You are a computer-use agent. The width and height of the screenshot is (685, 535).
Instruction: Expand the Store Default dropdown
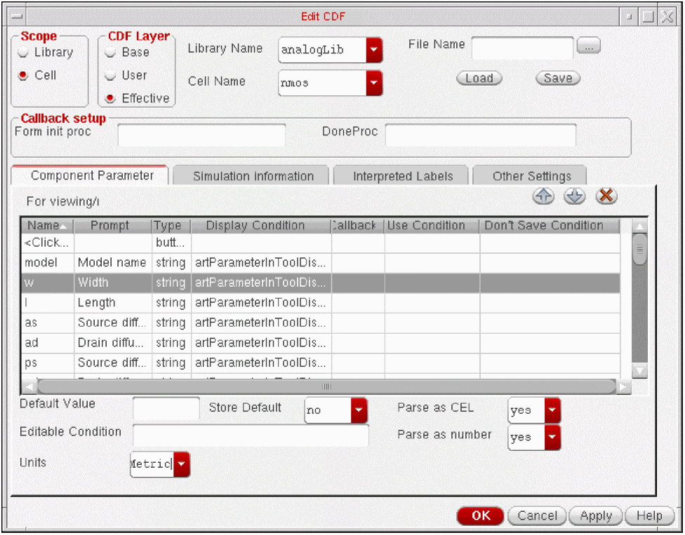359,410
